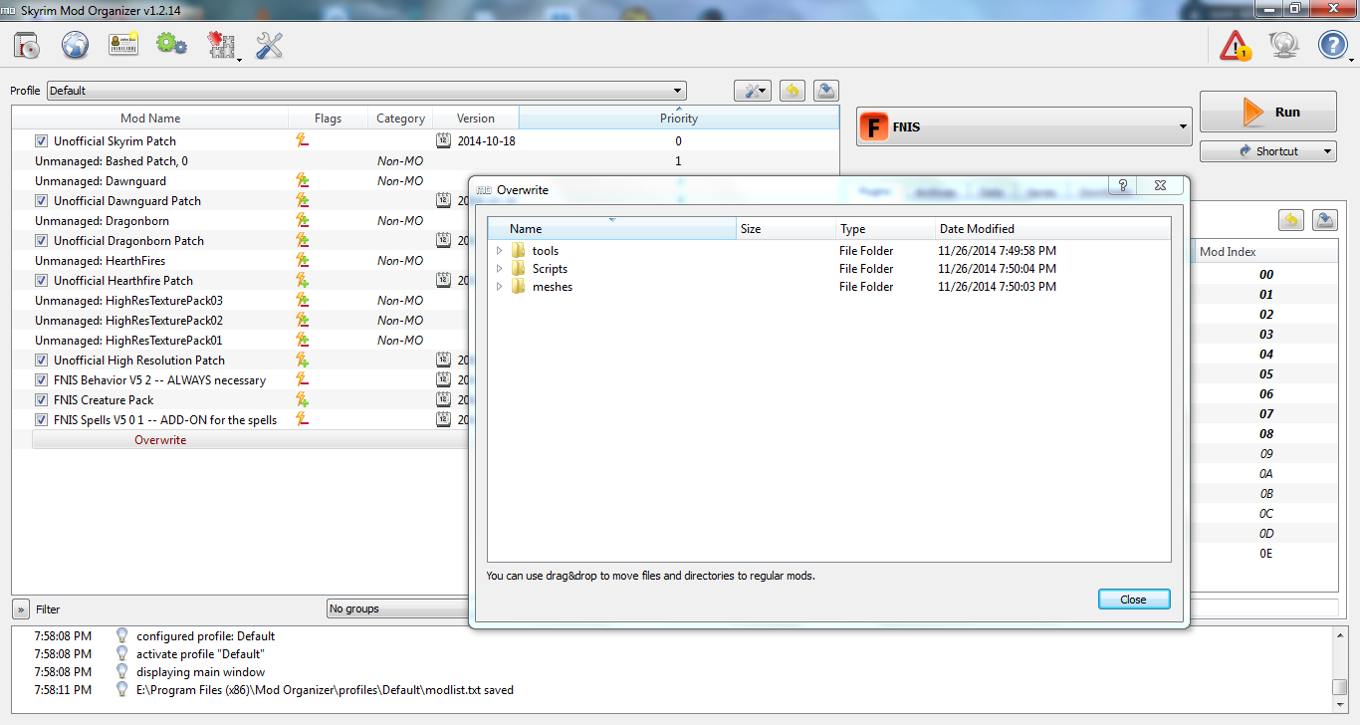Sort mods by Mod Name column
The height and width of the screenshot is (725, 1360).
pos(150,119)
